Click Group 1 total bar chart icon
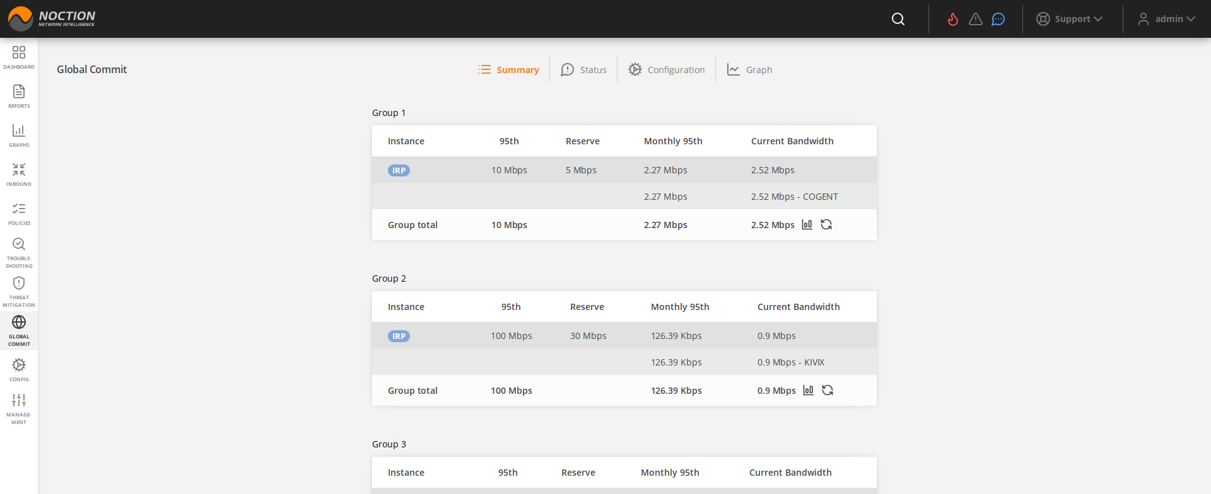Screen dimensions: 1211x494 [x=807, y=224]
